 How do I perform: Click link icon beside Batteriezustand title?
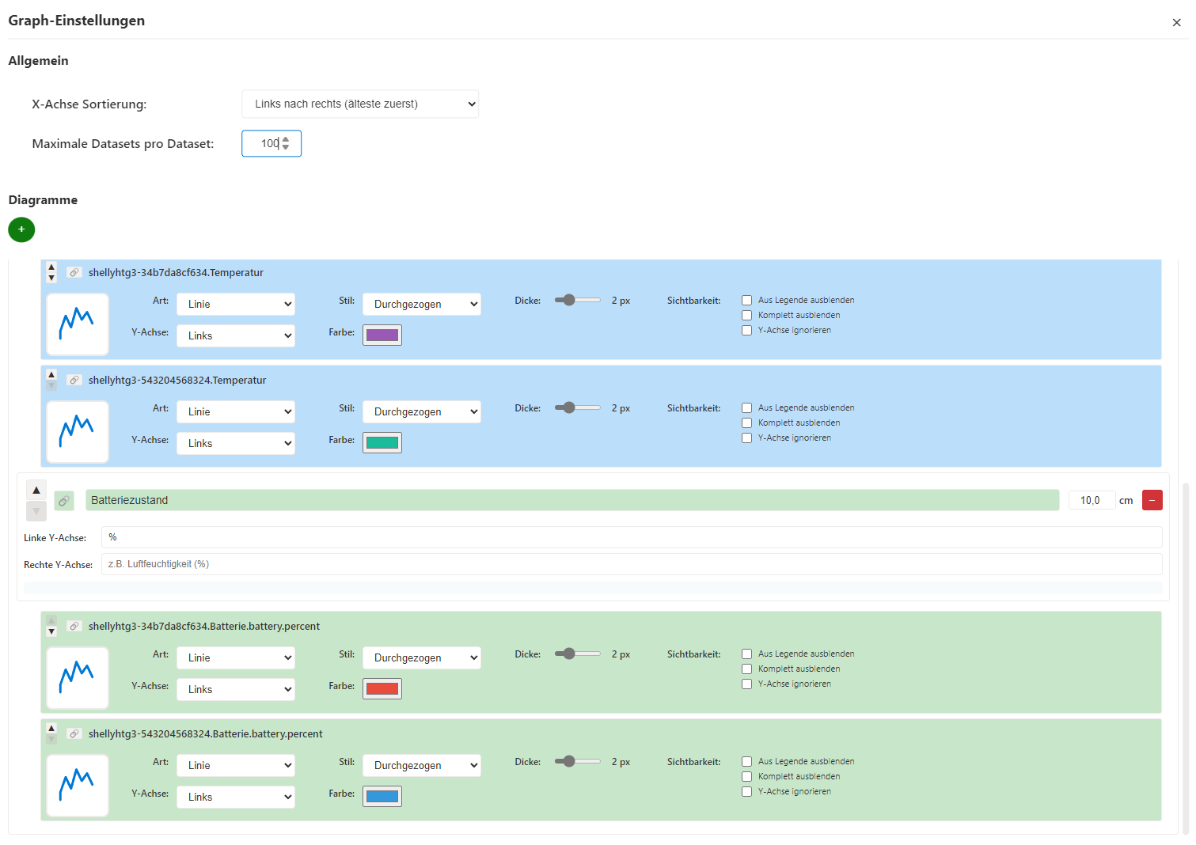(64, 501)
